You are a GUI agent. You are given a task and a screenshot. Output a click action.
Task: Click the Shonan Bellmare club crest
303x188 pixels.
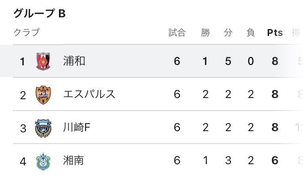43,161
